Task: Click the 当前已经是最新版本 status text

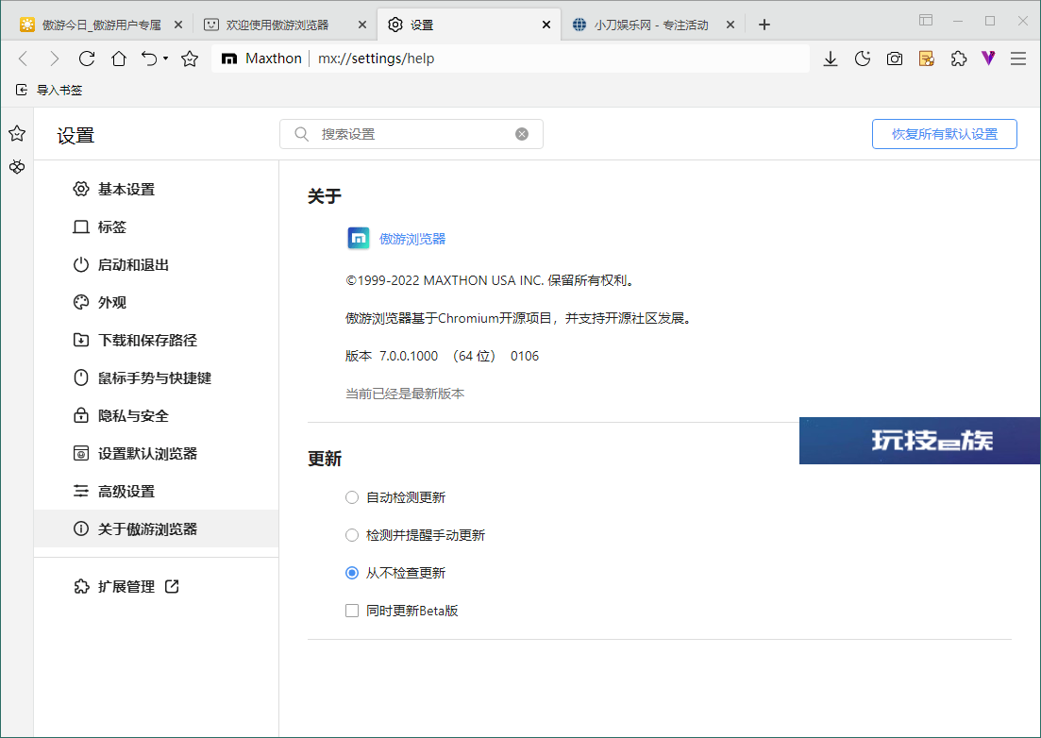Action: point(405,394)
